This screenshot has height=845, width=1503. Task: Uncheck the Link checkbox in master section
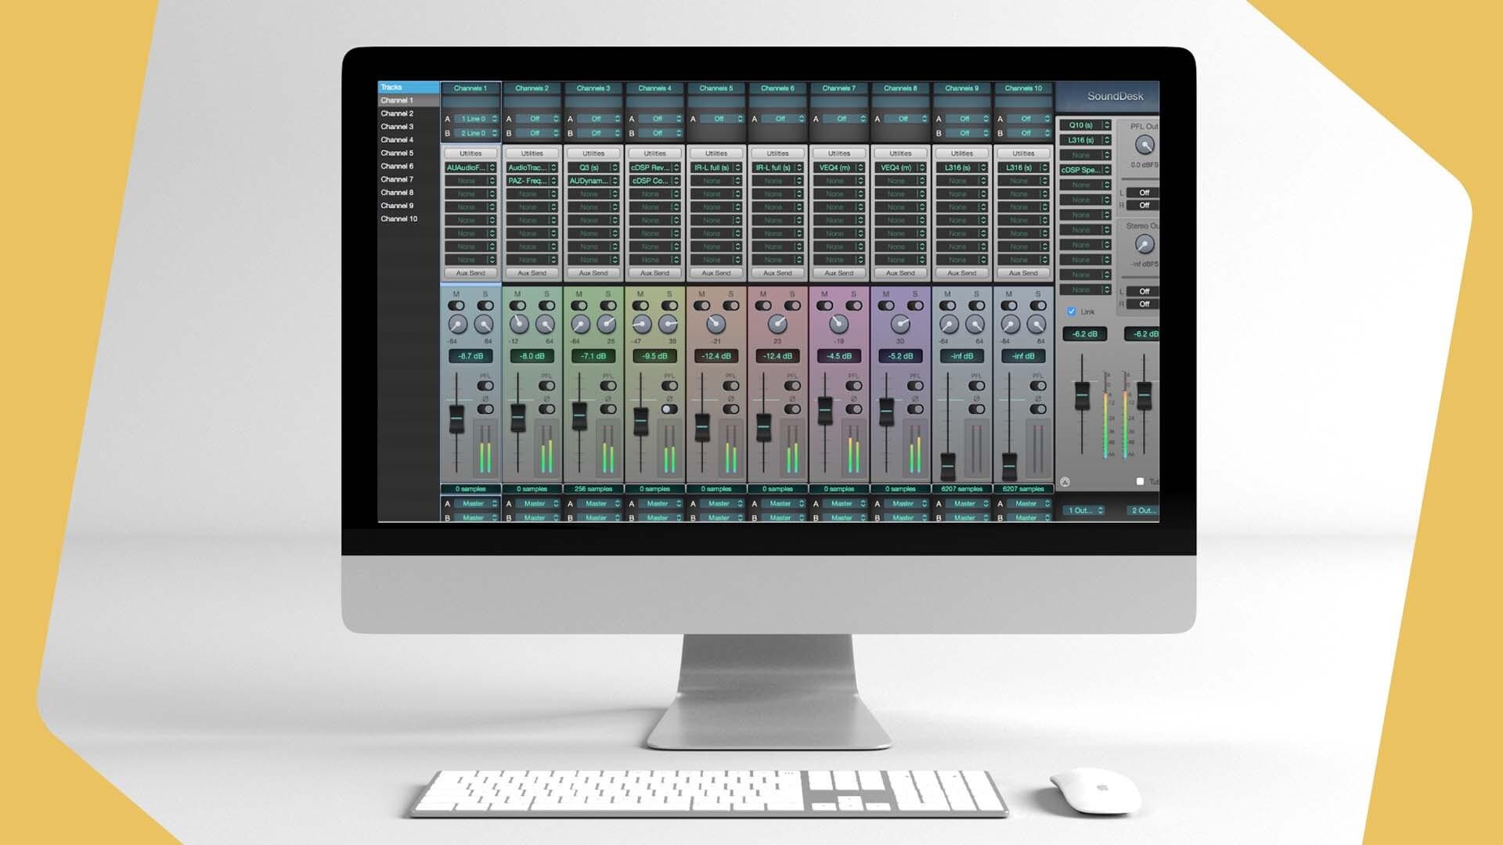pyautogui.click(x=1072, y=311)
